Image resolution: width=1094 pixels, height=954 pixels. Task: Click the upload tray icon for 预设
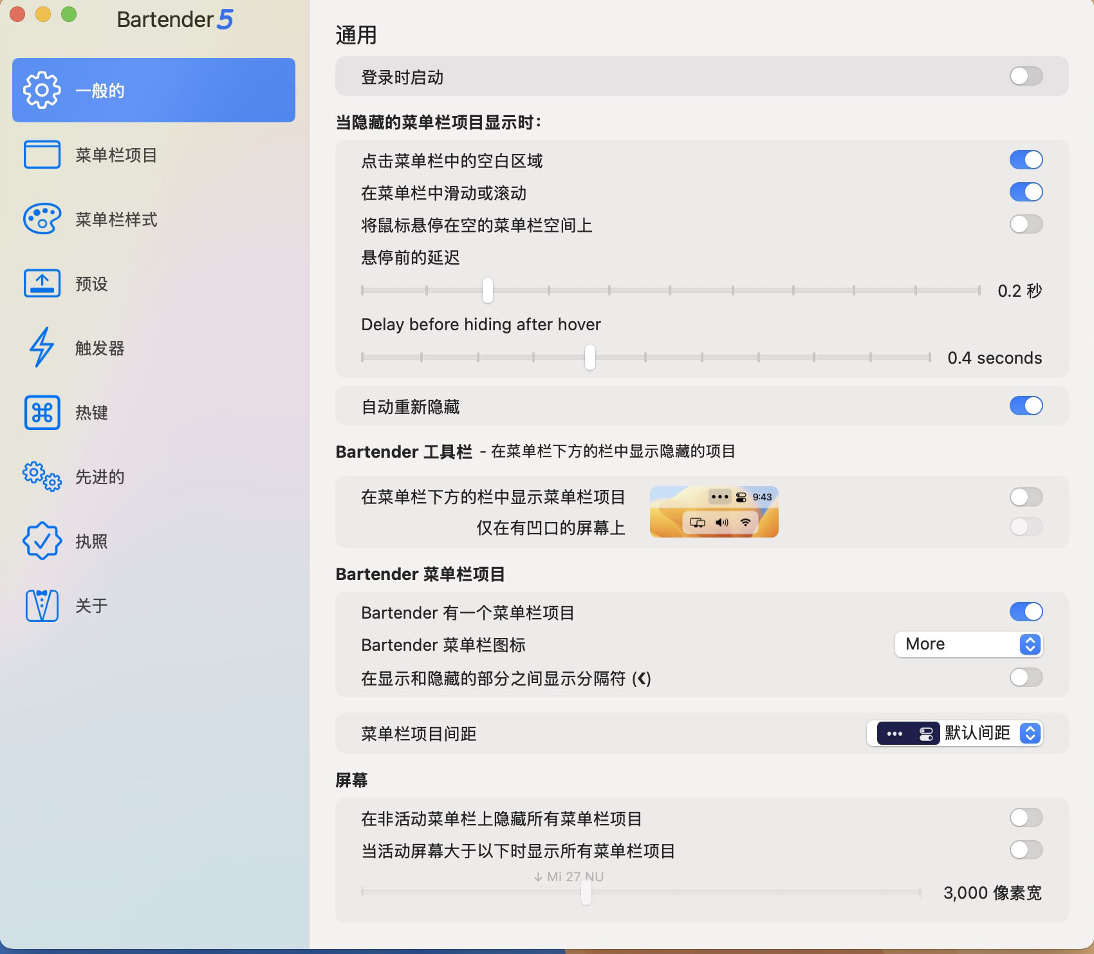click(42, 283)
